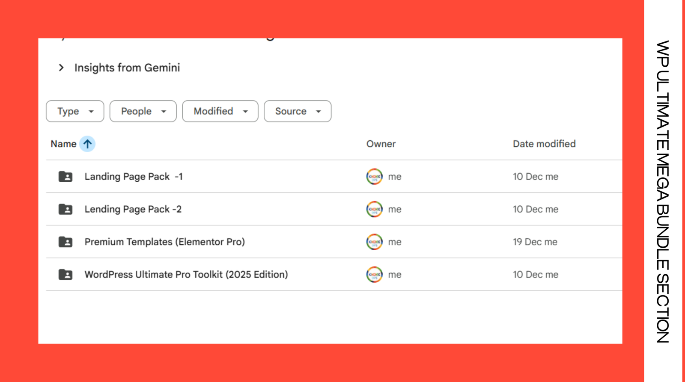Open Premium Templates (Elementor Pro) folder
The height and width of the screenshot is (382, 685).
click(164, 242)
